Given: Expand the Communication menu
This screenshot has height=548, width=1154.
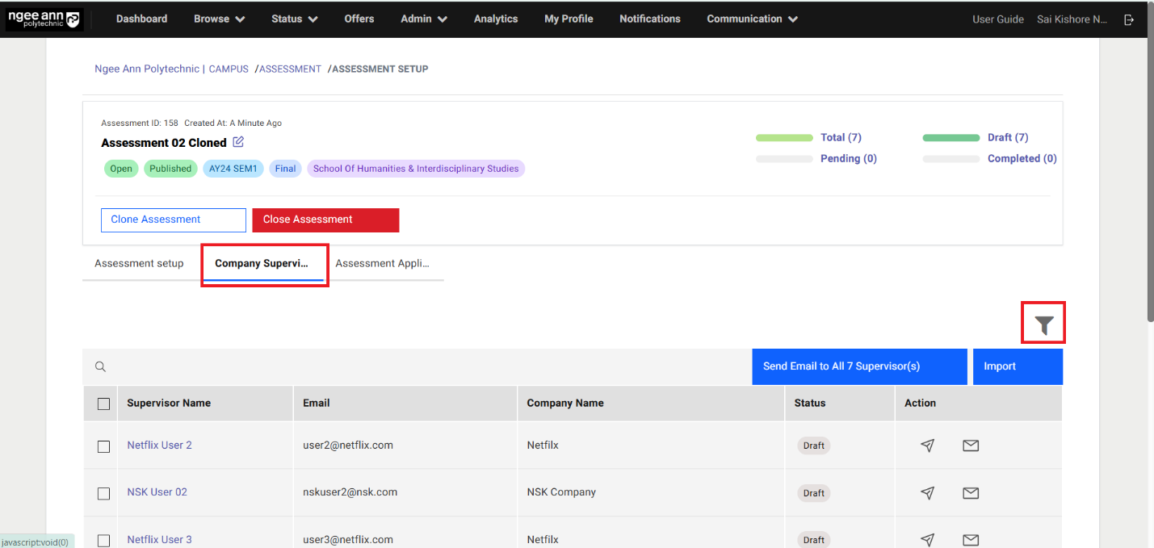Looking at the screenshot, I should (x=752, y=19).
